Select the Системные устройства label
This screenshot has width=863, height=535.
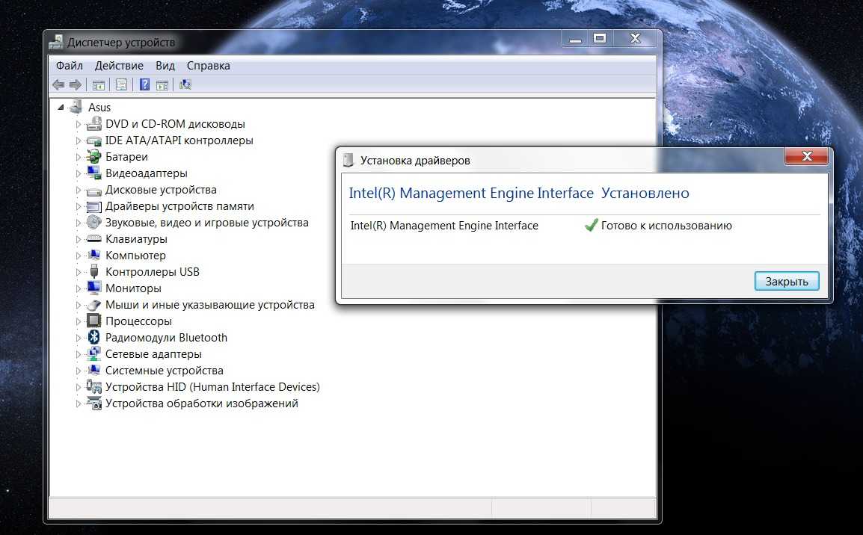(x=164, y=370)
